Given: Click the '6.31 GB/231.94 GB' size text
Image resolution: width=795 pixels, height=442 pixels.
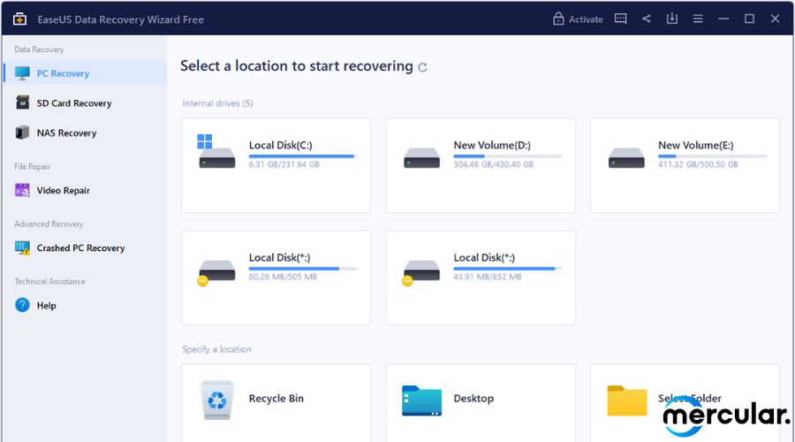Looking at the screenshot, I should coord(284,164).
